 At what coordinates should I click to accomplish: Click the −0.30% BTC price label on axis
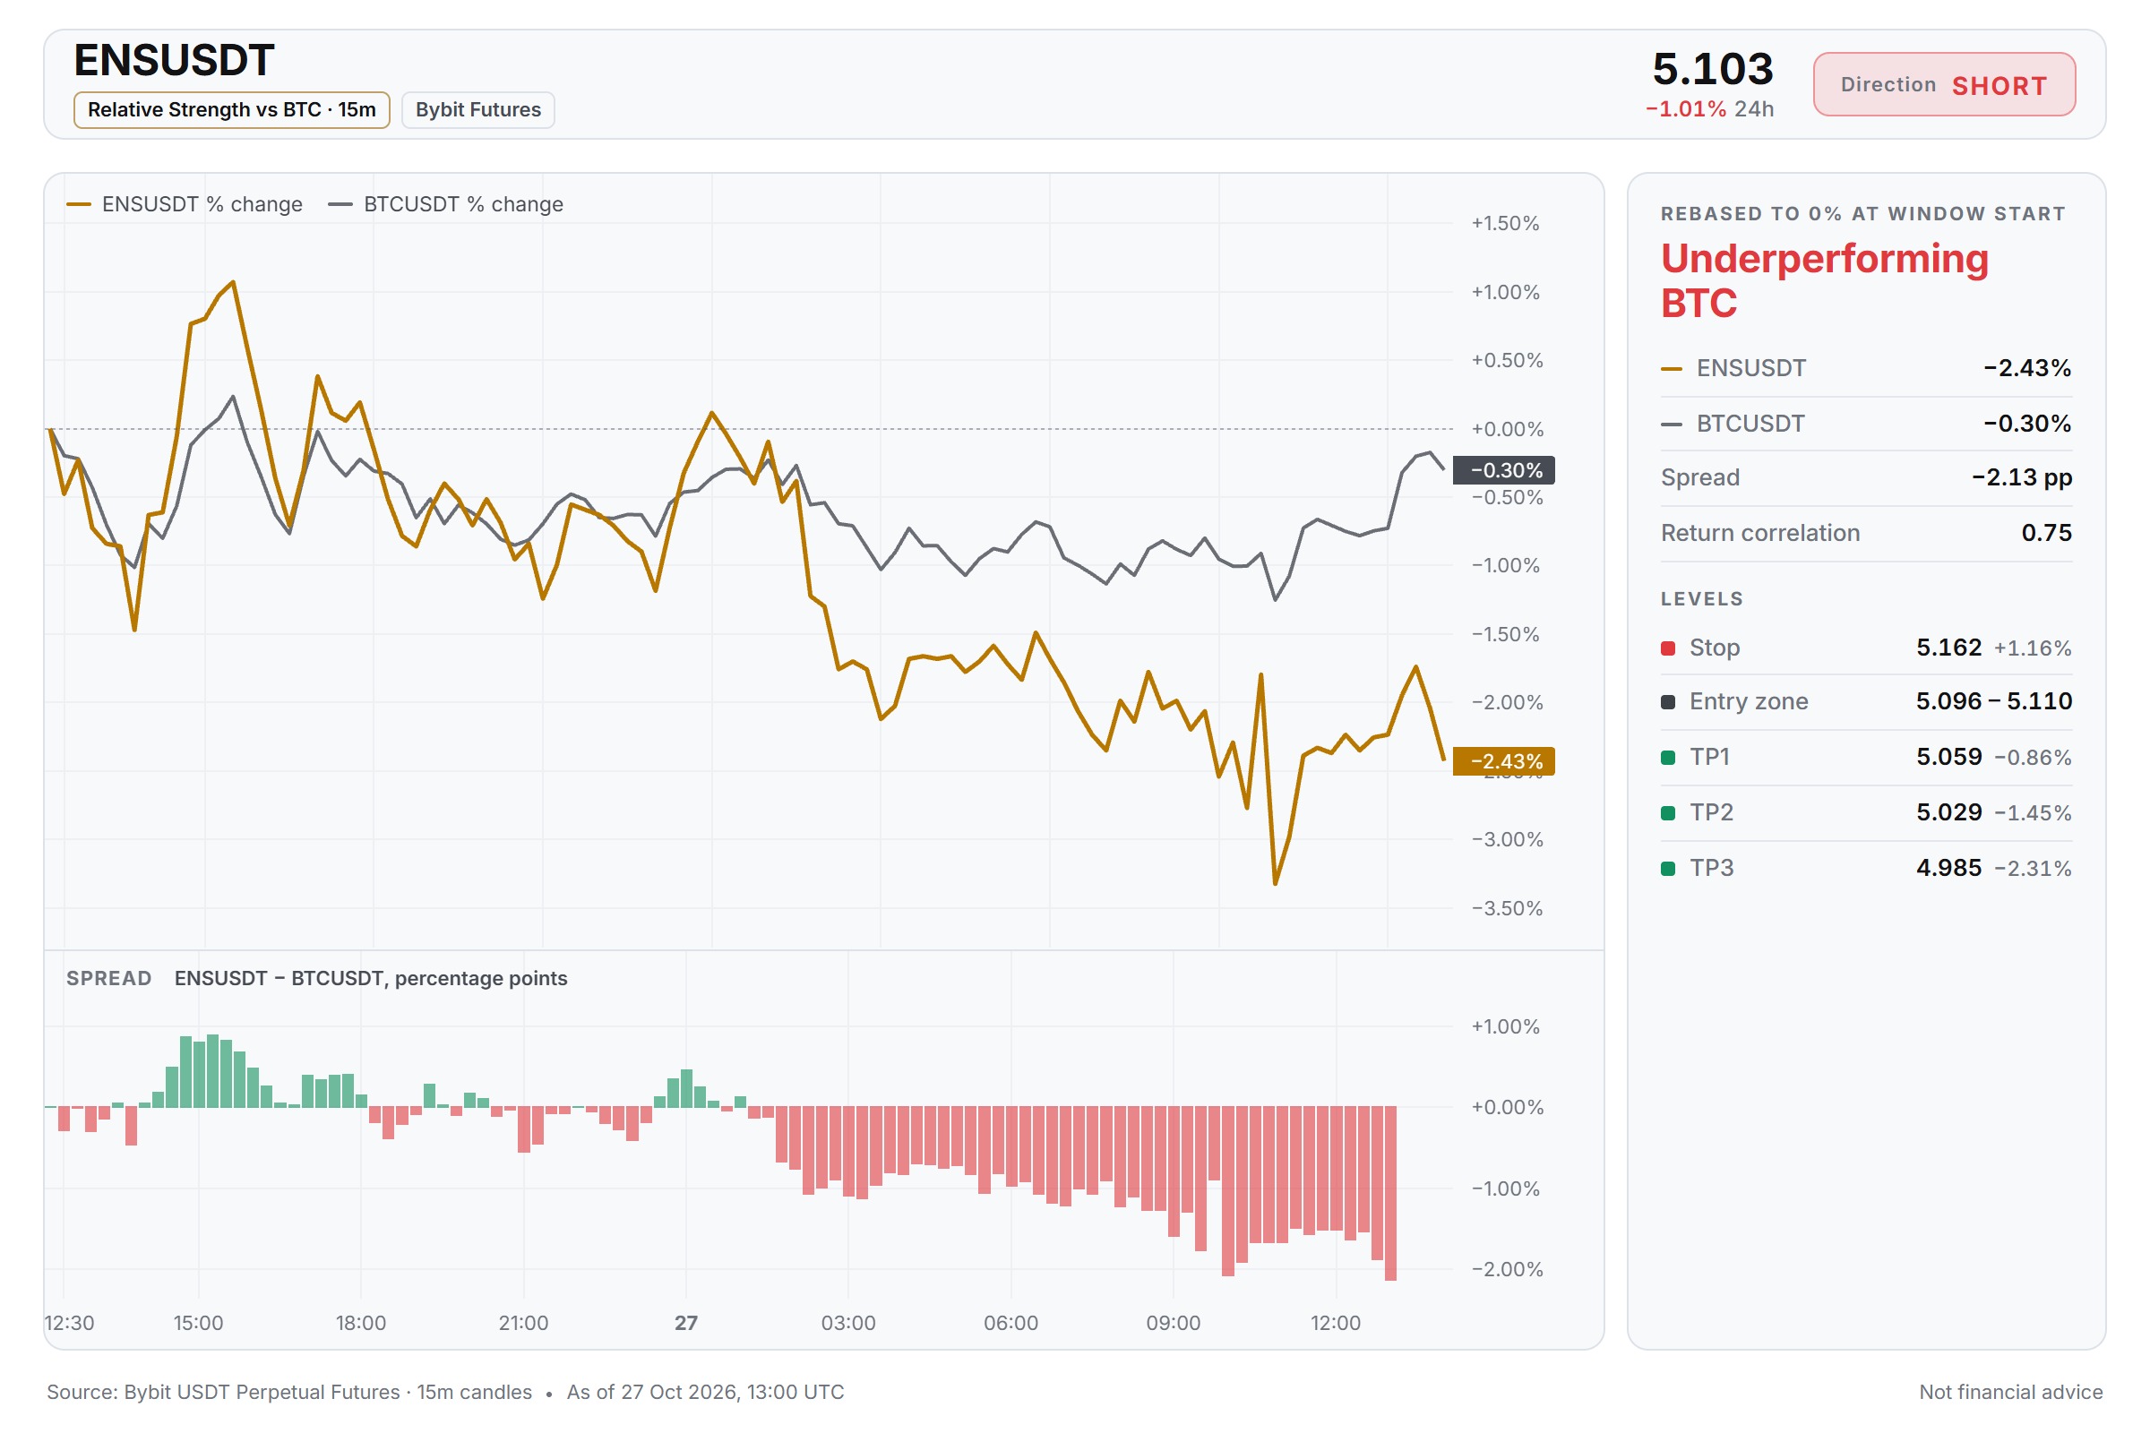pyautogui.click(x=1503, y=469)
